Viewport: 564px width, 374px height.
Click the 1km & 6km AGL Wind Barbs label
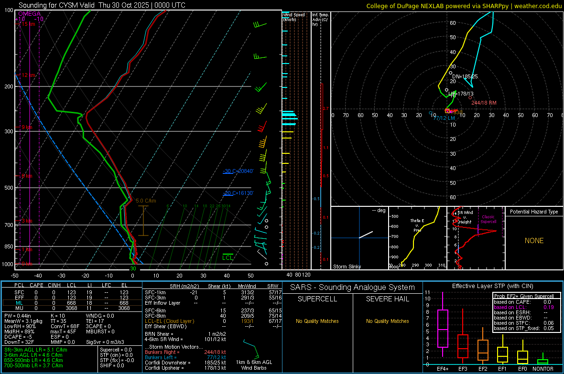click(x=254, y=365)
